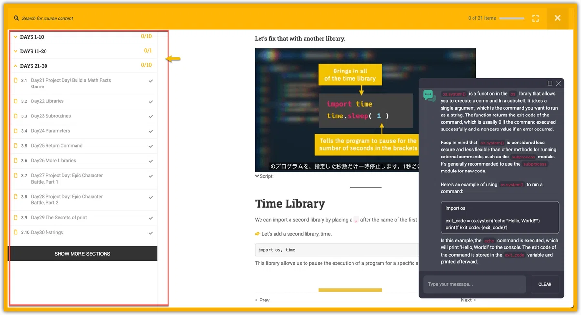
Task: Toggle fullscreen mode icon
Action: (535, 18)
